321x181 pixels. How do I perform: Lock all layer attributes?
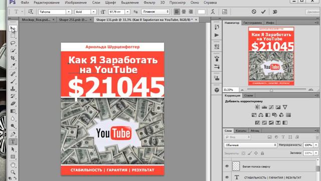point(262,153)
